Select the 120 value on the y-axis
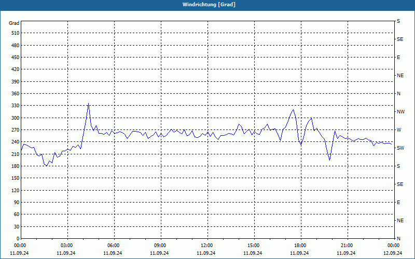This screenshot has width=415, height=259. pyautogui.click(x=16, y=190)
